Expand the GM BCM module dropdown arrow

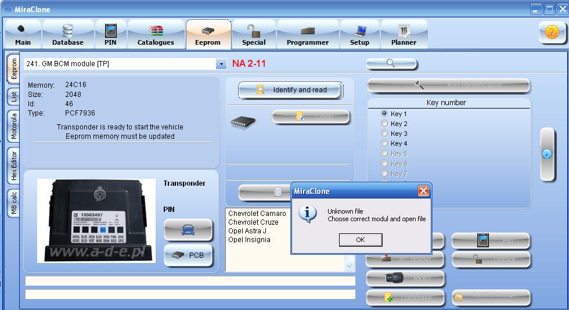tap(221, 64)
